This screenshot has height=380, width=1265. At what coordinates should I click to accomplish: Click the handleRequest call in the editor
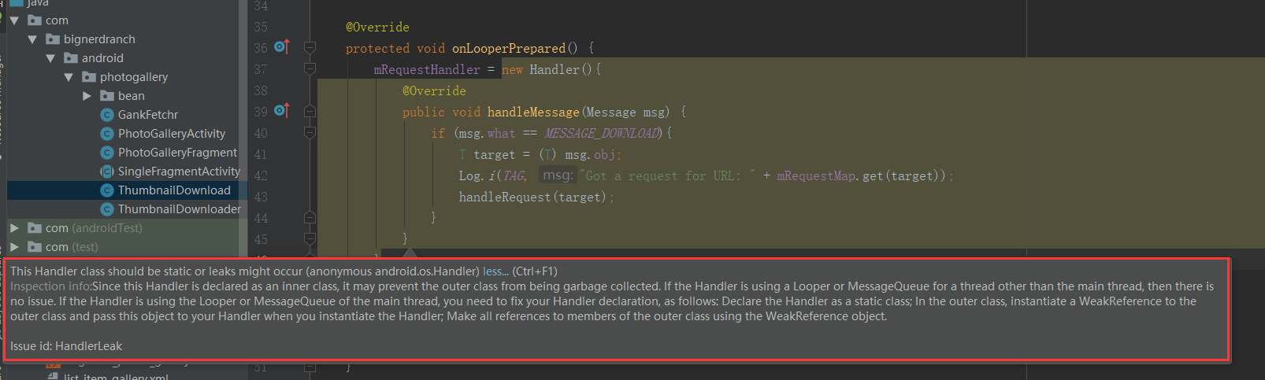click(504, 197)
